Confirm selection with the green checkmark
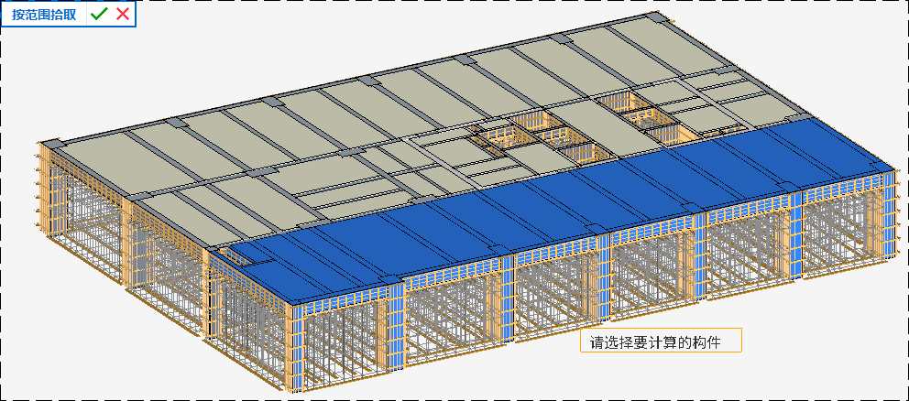This screenshot has height=401, width=909. click(x=100, y=15)
